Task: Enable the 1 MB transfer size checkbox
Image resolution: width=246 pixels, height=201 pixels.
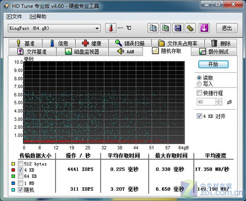Action: pos(21,183)
